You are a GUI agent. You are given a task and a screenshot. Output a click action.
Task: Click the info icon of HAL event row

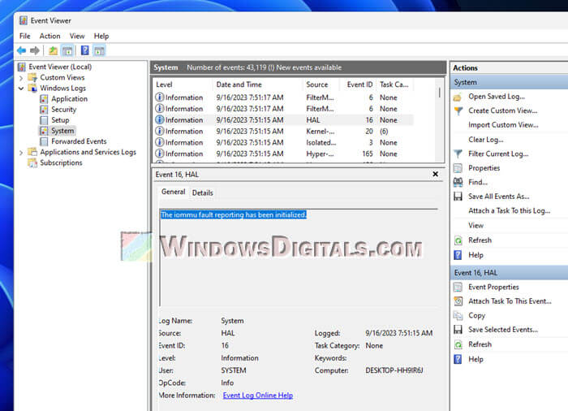coord(159,119)
